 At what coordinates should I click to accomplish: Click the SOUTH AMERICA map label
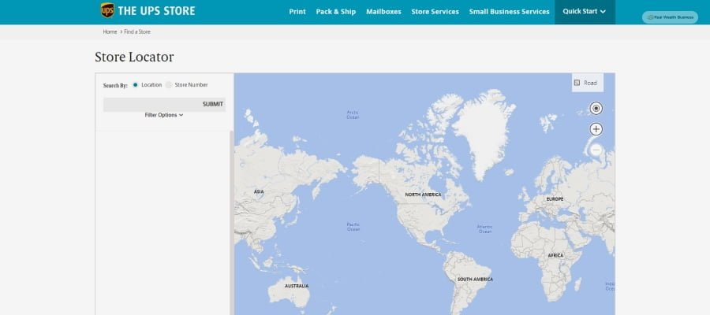475,280
